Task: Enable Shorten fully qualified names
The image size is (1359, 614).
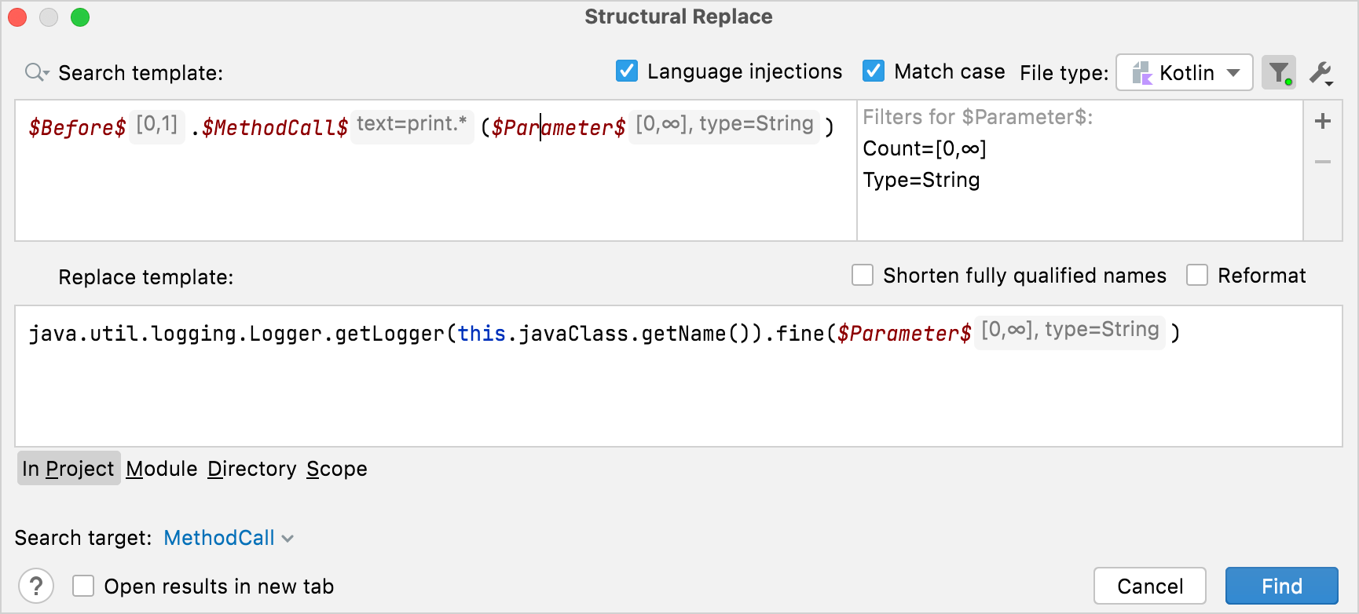Action: (863, 276)
